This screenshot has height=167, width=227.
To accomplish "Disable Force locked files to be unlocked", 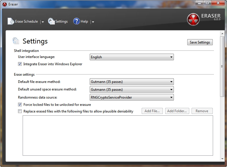I will point(20,105).
